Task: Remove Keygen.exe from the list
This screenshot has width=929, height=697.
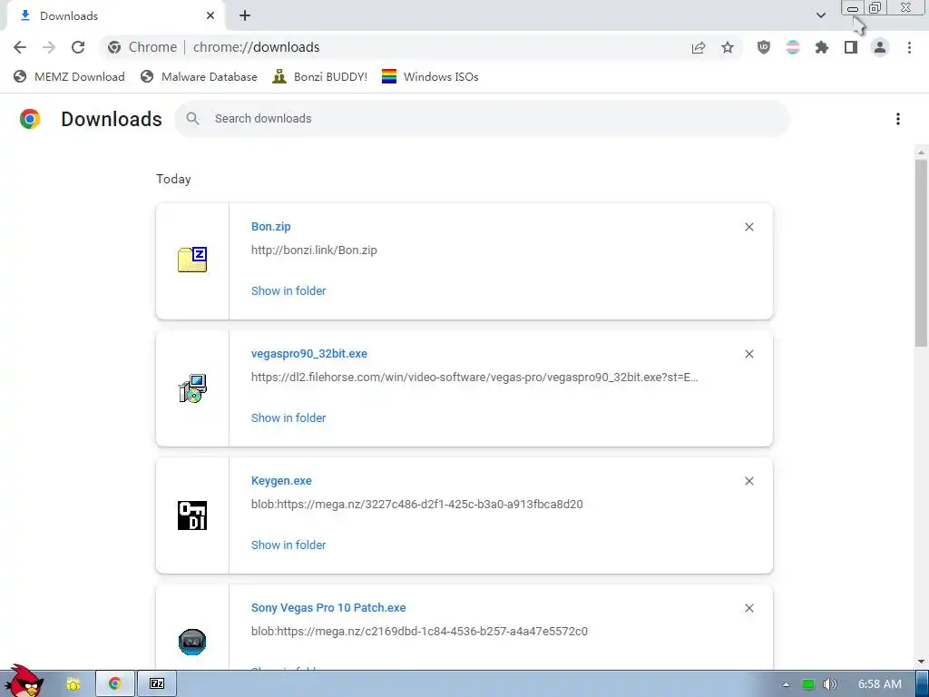Action: (749, 481)
